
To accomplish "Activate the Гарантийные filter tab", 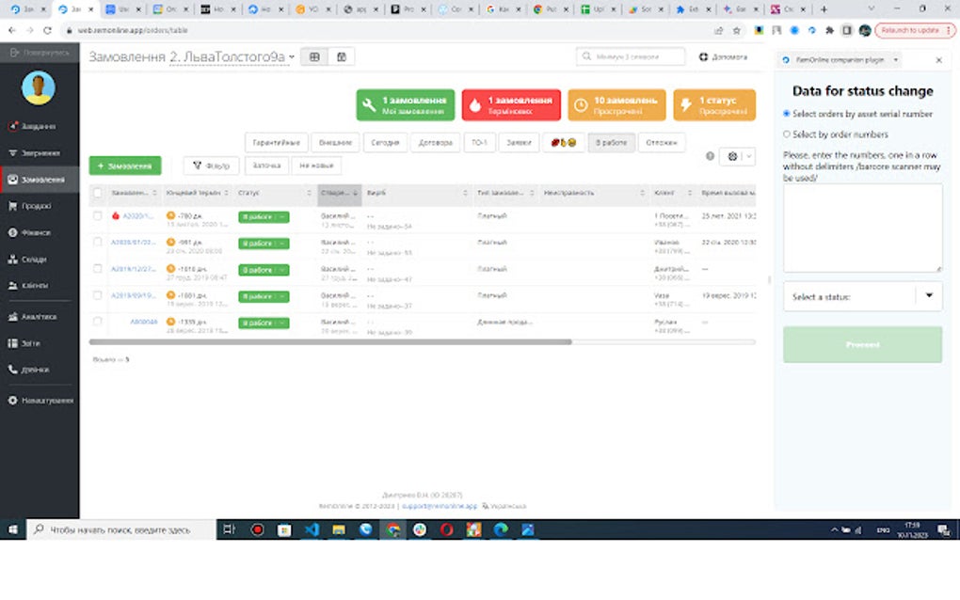I will pos(276,142).
